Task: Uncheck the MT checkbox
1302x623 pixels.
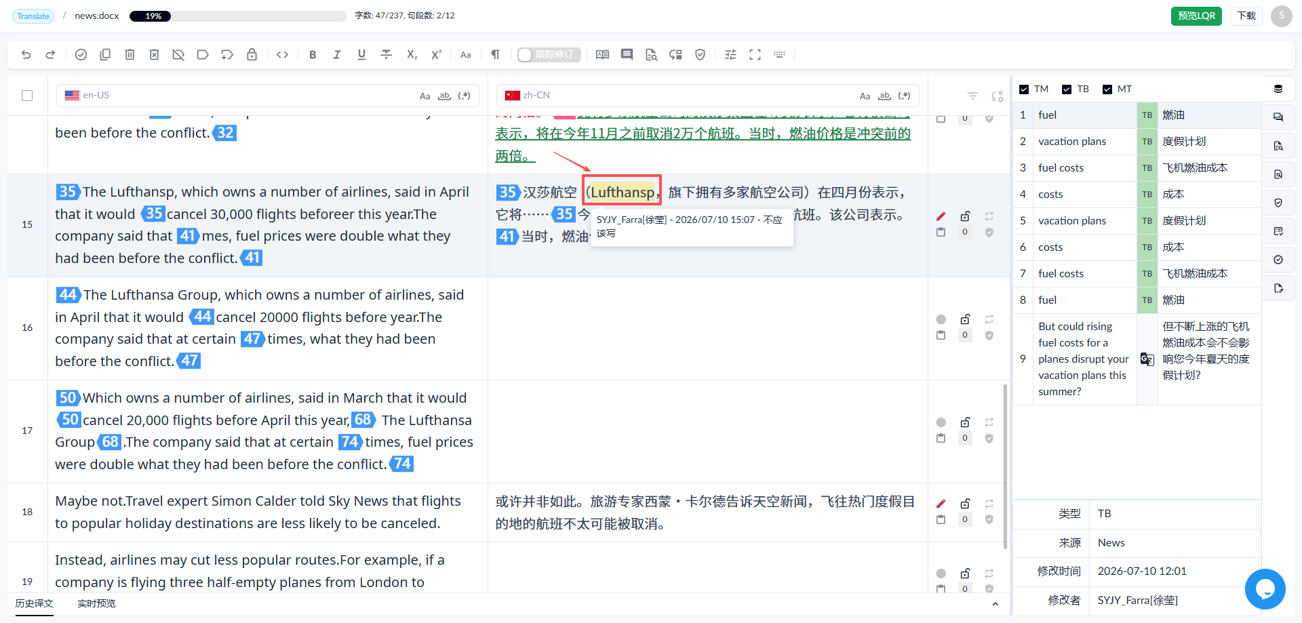Action: 1107,89
